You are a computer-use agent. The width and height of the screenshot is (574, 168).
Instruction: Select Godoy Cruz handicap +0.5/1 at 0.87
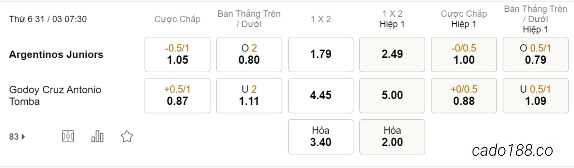(x=177, y=96)
